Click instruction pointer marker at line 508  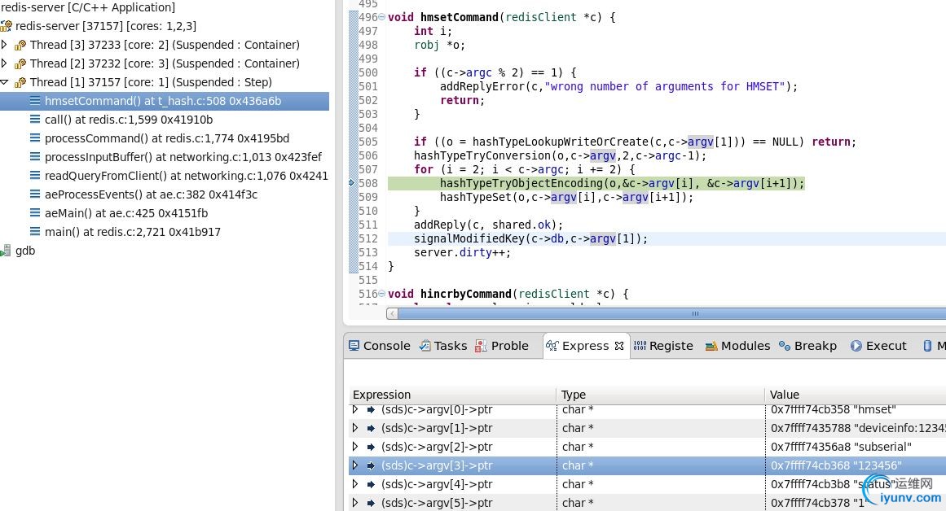coord(352,182)
